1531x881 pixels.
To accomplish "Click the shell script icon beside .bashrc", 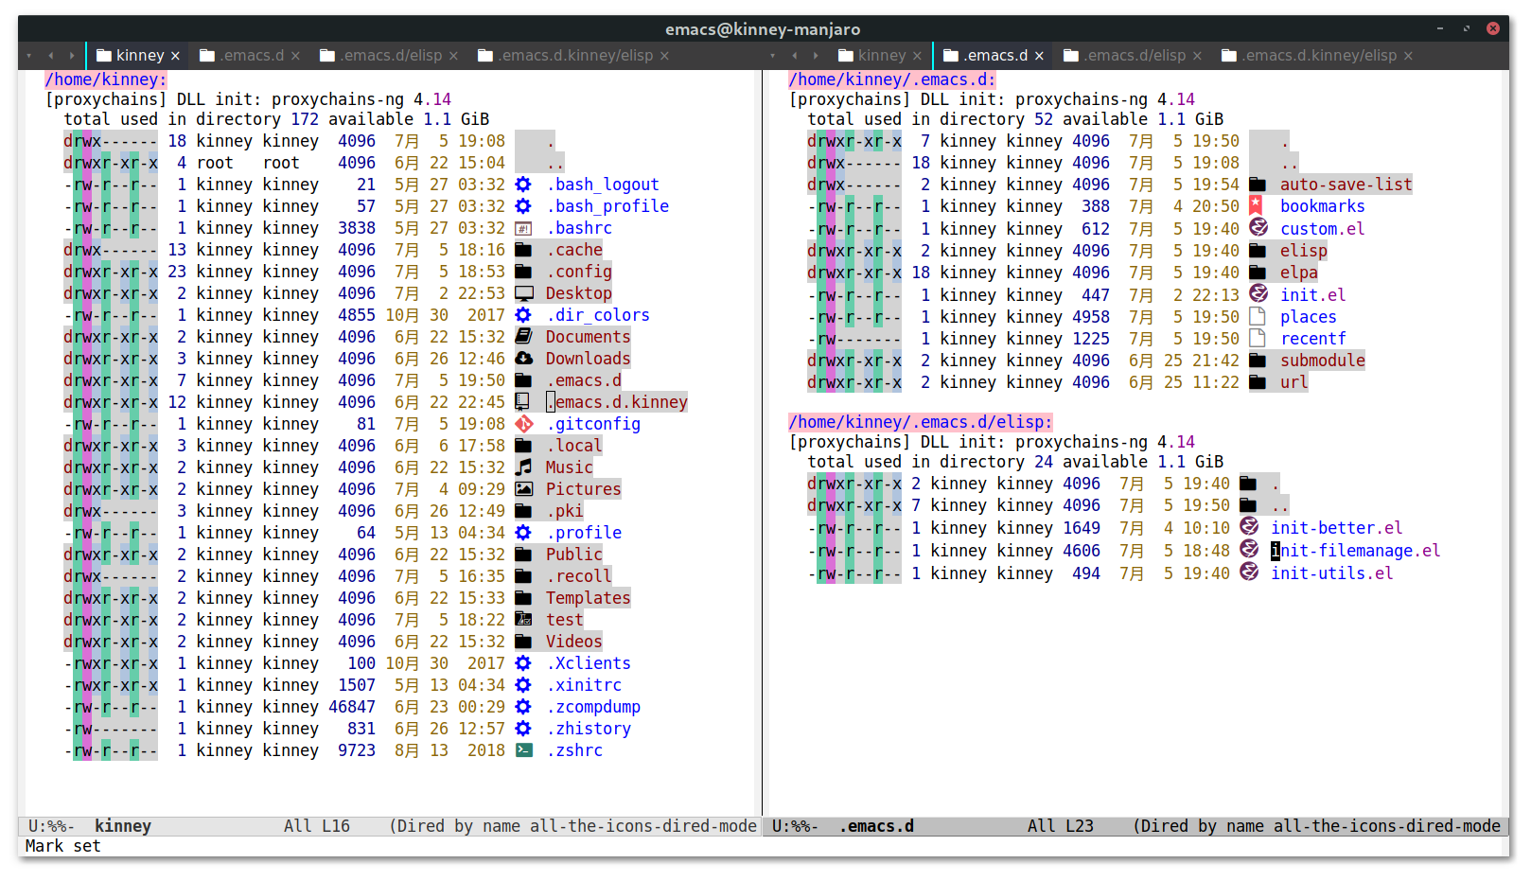I will (523, 227).
